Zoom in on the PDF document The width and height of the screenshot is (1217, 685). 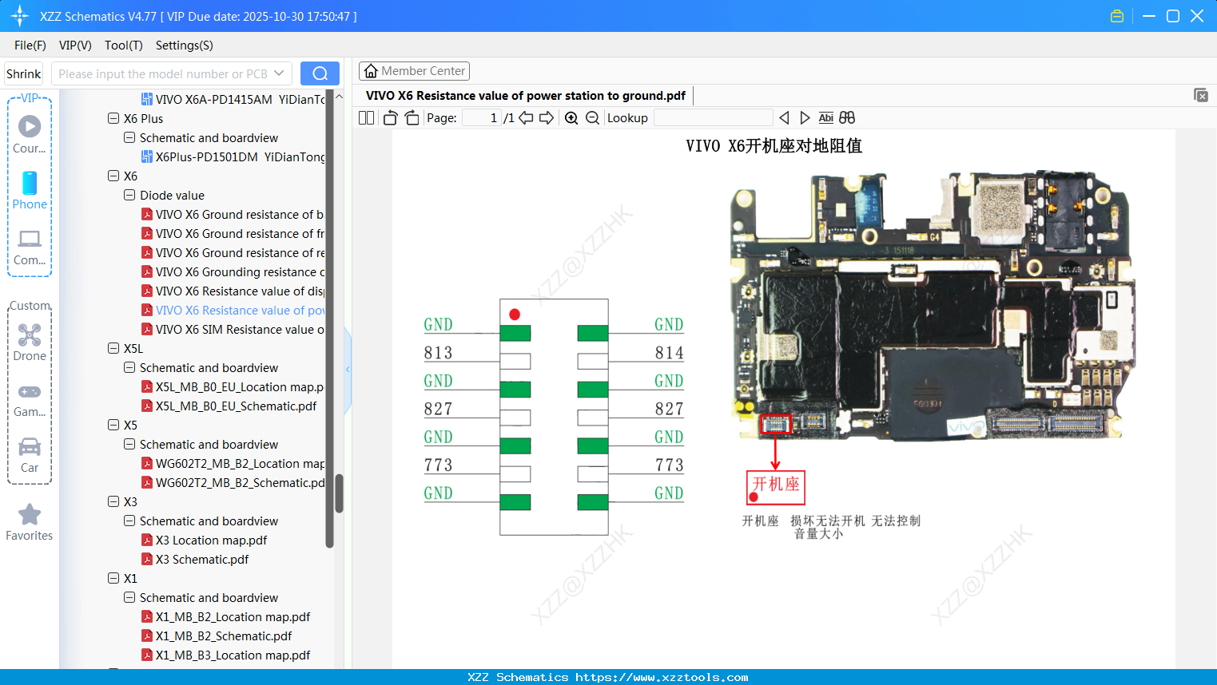(571, 117)
